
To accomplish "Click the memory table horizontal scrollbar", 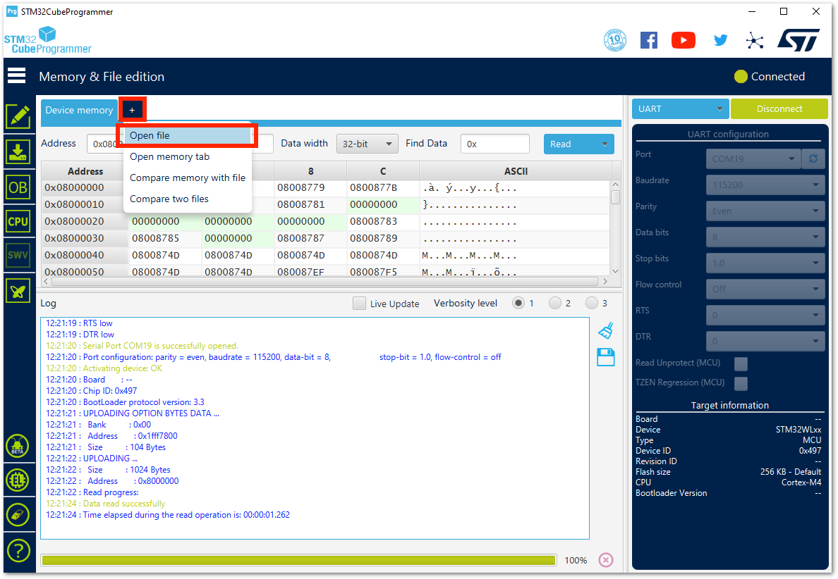I will pos(324,281).
